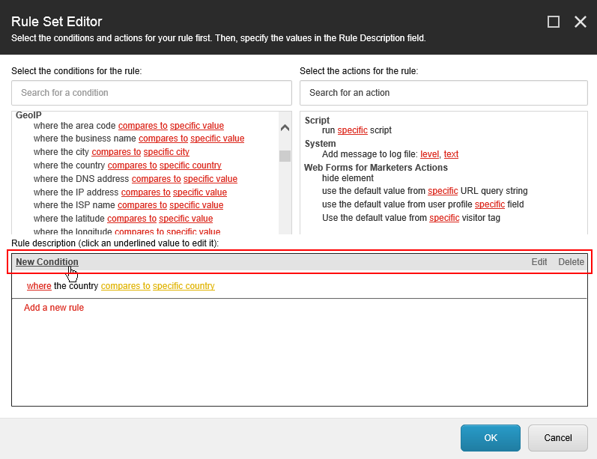The image size is (597, 459).
Task: Select the business name condition
Action: pos(85,139)
